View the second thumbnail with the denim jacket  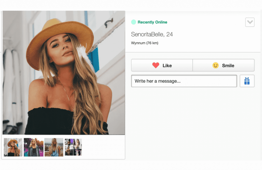34,147
